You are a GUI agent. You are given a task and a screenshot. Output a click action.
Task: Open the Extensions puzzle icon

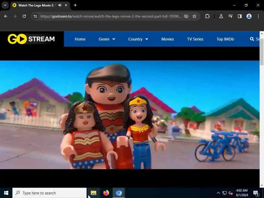(208, 16)
